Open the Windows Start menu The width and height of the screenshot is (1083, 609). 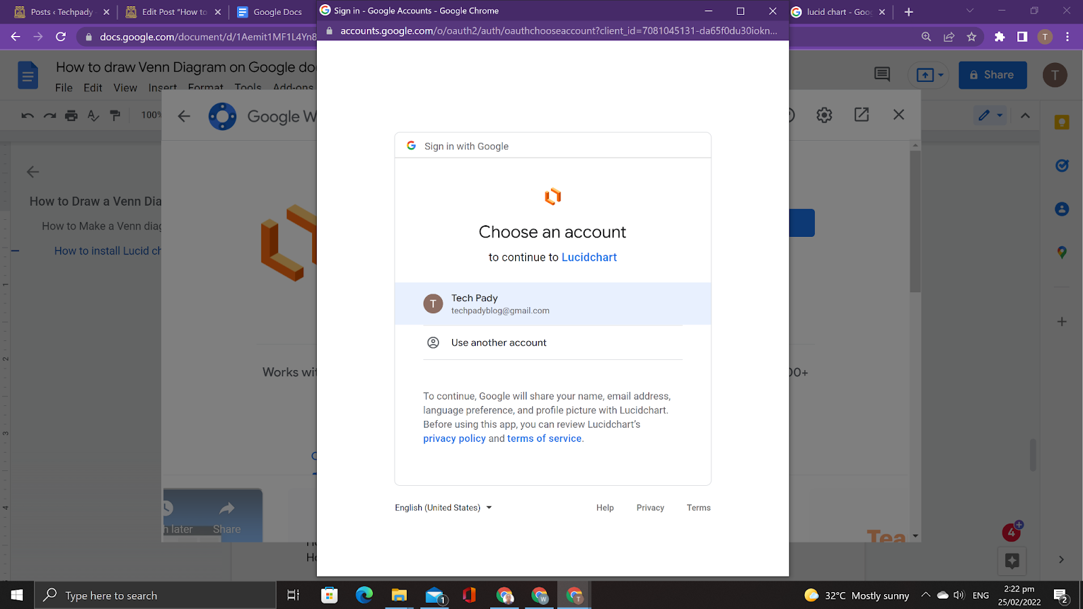click(17, 595)
